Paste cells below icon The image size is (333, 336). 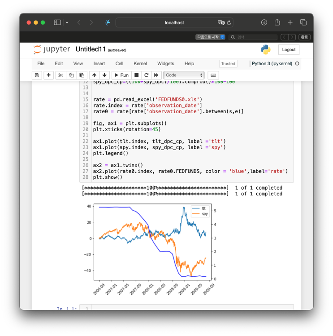[x=82, y=75]
